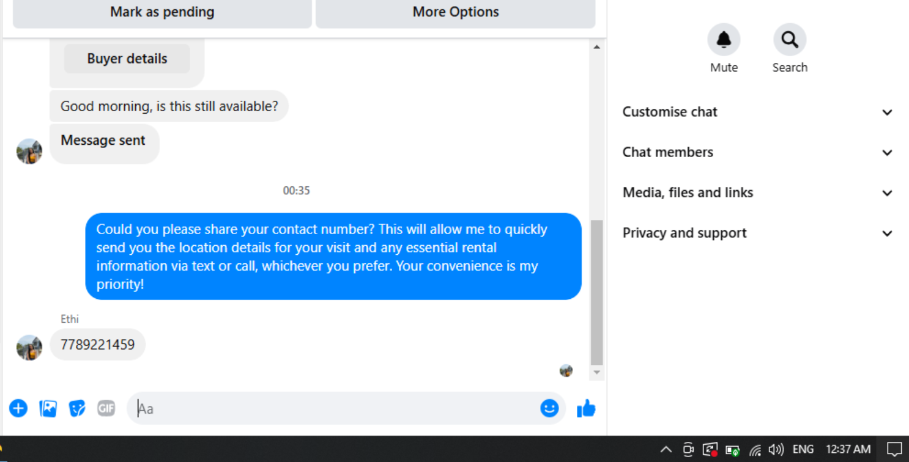The width and height of the screenshot is (909, 462).
Task: Mute this conversation with the bell icon
Action: point(724,40)
